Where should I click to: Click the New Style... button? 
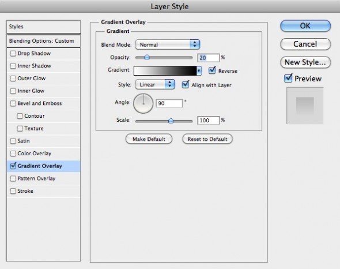point(305,62)
